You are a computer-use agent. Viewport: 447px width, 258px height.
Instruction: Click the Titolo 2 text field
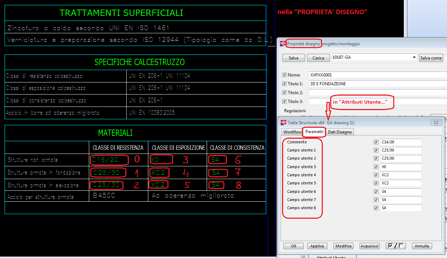[377, 93]
